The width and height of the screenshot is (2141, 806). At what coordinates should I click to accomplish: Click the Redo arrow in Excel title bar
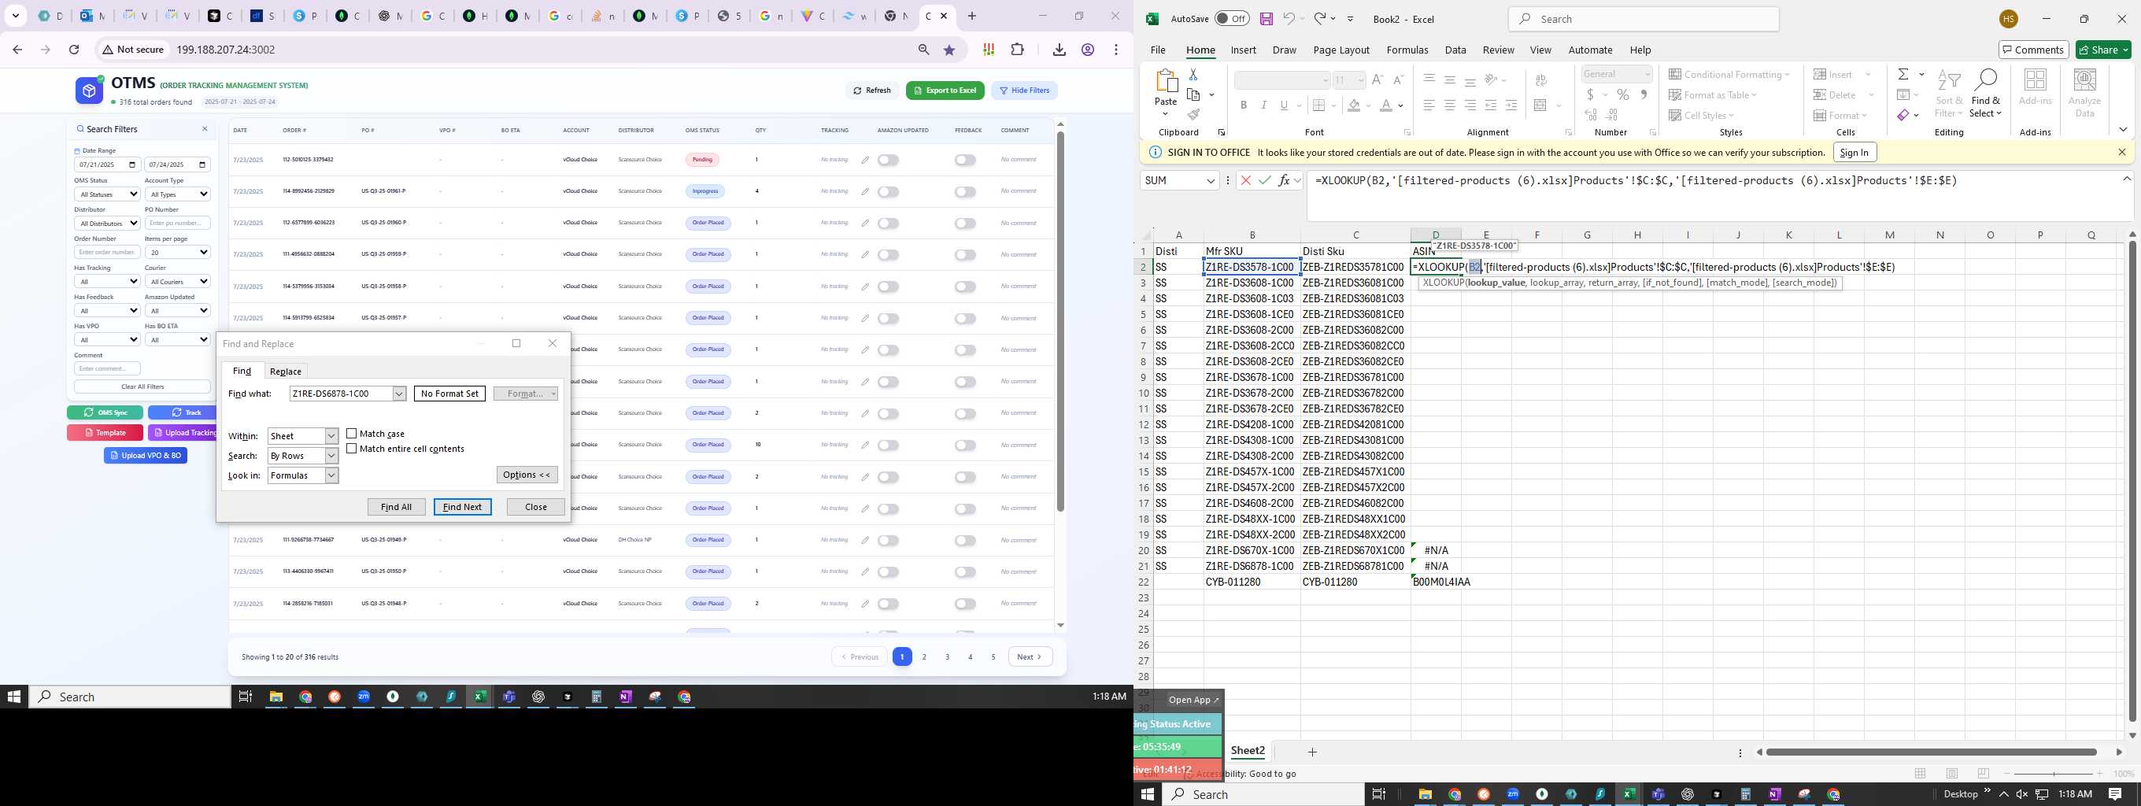(1320, 18)
